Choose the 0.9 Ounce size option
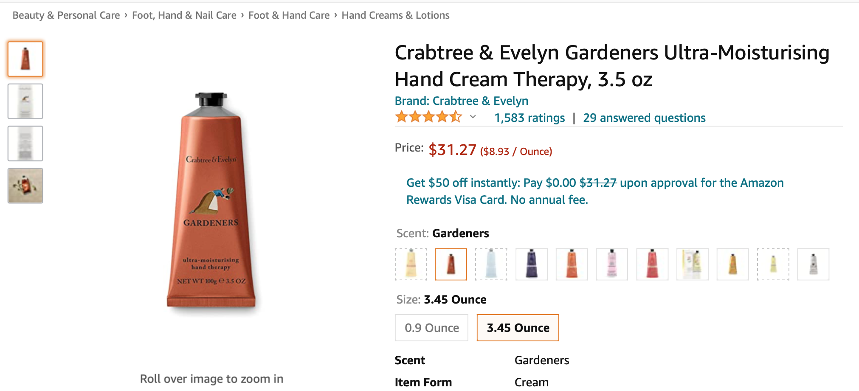Viewport: 859px width, 391px height. point(431,328)
